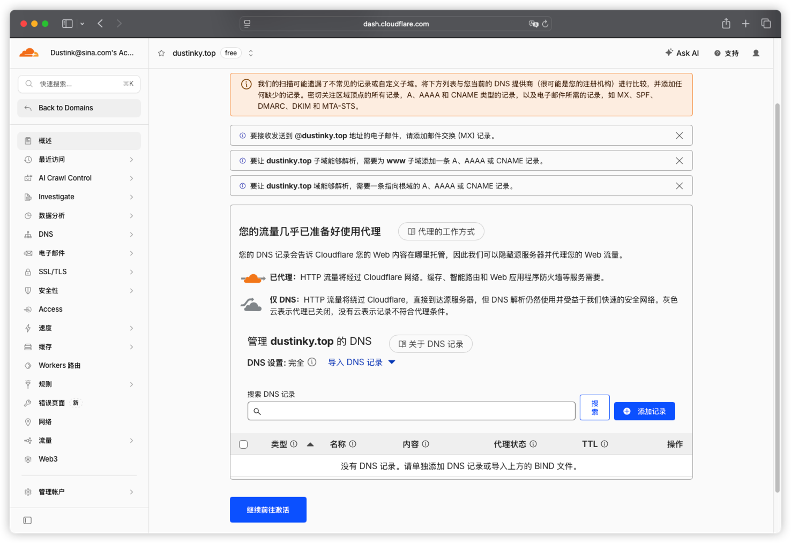Click the info icon next to TTL
Viewport: 791px width, 543px height.
click(605, 444)
